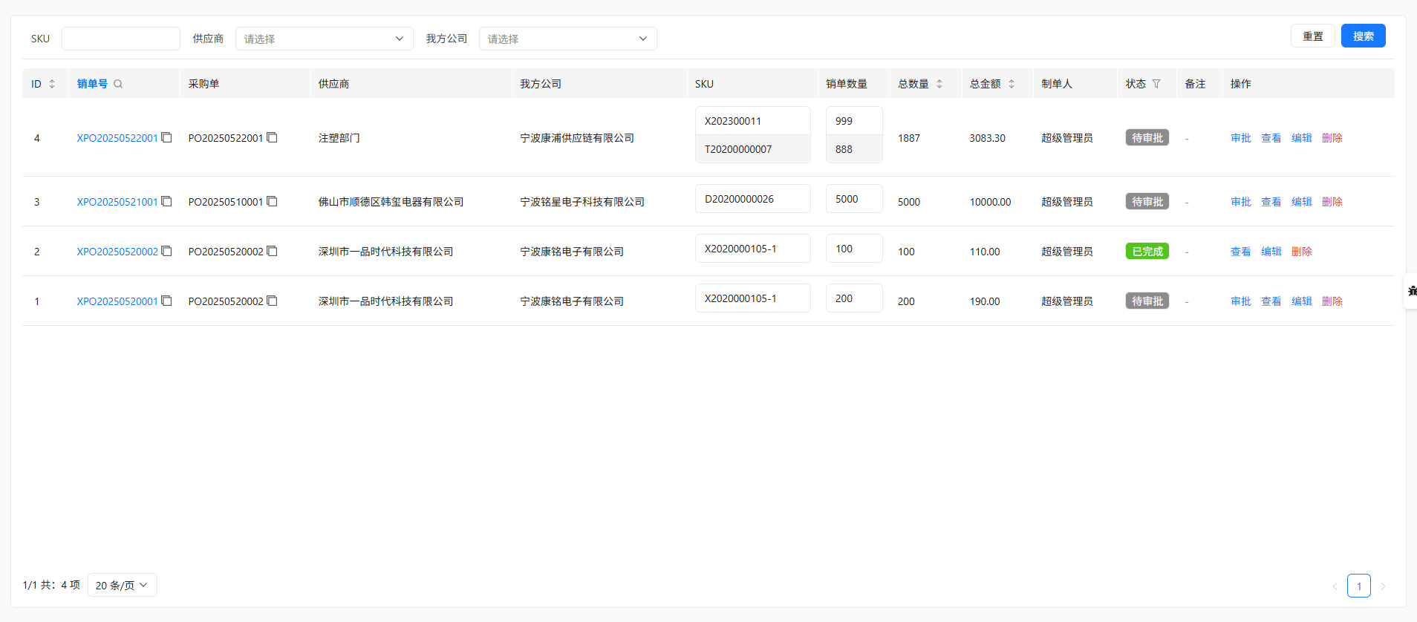
Task: Copy order number XPO20250522001 using copy icon
Action: coord(167,137)
